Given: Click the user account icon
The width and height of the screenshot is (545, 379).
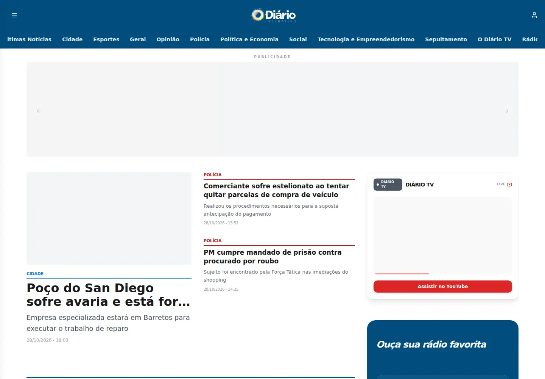Looking at the screenshot, I should [x=534, y=15].
